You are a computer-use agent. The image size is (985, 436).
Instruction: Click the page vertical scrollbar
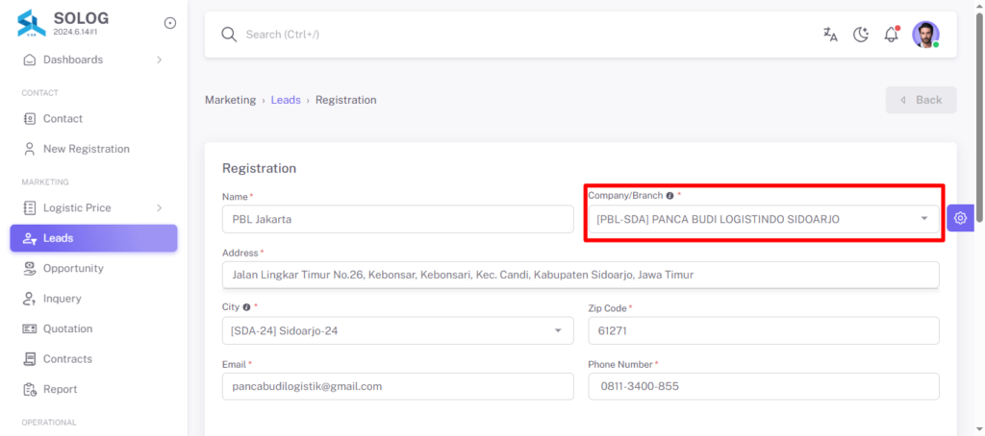coord(979,218)
